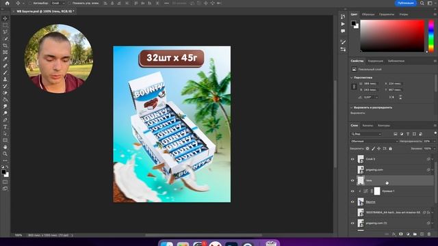Viewport: 438px width, 246px height.
Task: Open the Автовыбор Слой dropdown
Action: pyautogui.click(x=58, y=3)
